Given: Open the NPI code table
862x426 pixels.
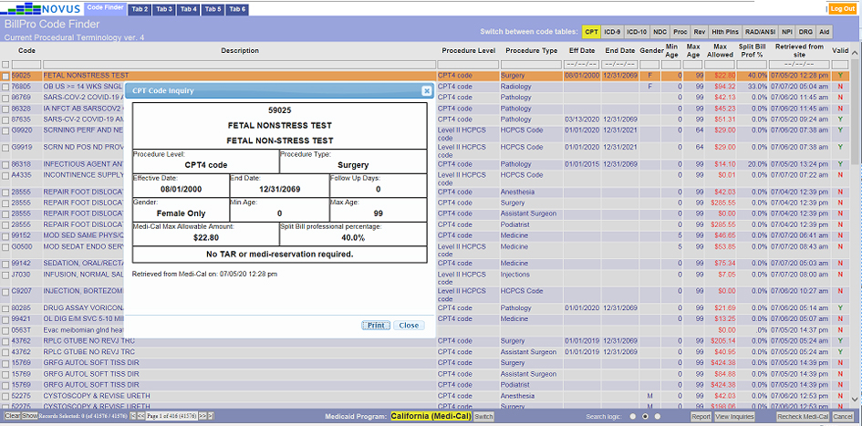Looking at the screenshot, I should pos(787,32).
